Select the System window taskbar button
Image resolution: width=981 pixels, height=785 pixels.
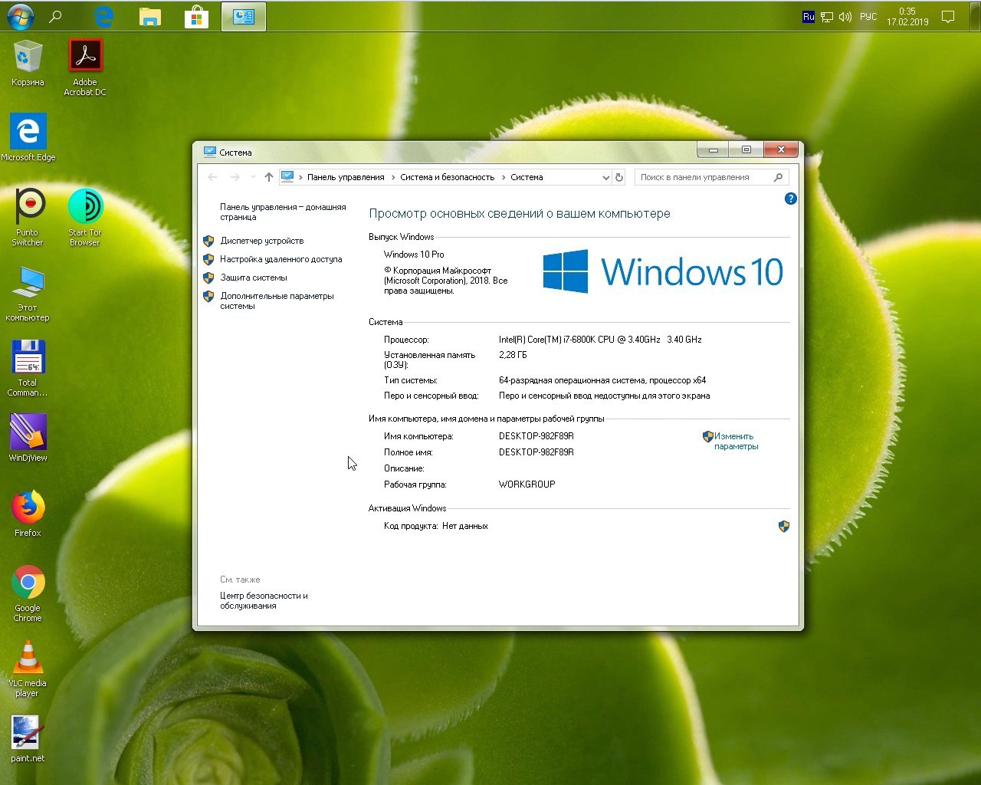coord(244,17)
